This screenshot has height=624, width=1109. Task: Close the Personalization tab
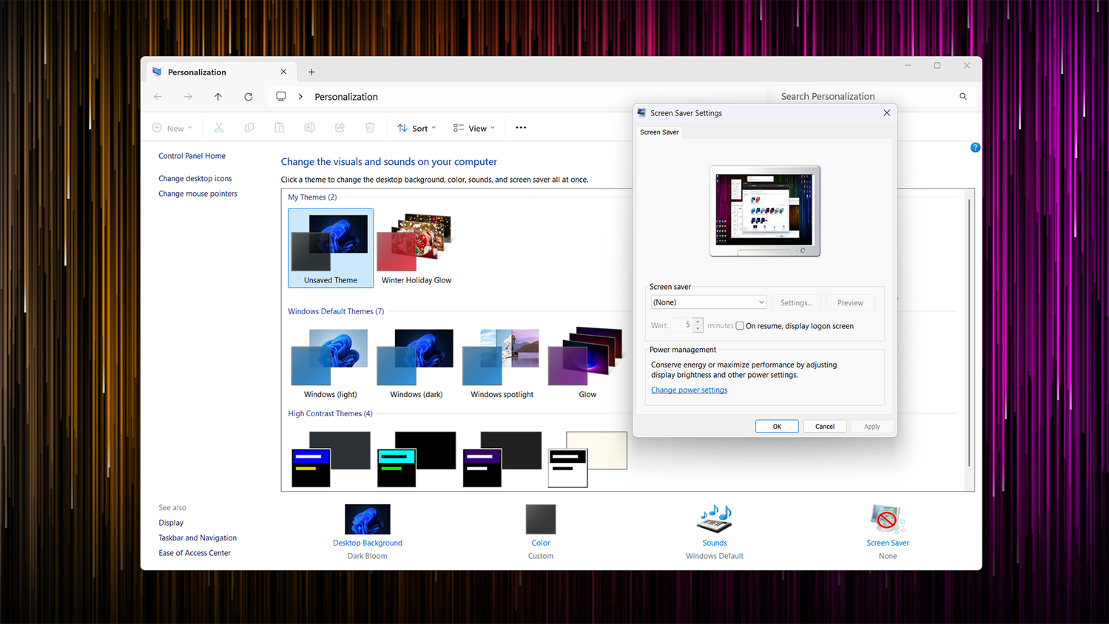[283, 72]
